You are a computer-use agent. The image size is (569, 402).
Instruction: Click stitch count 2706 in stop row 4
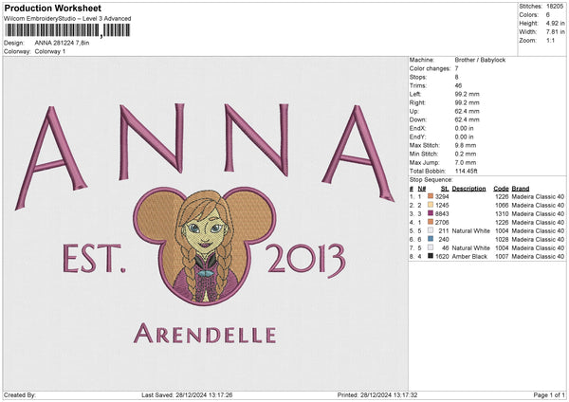point(442,223)
